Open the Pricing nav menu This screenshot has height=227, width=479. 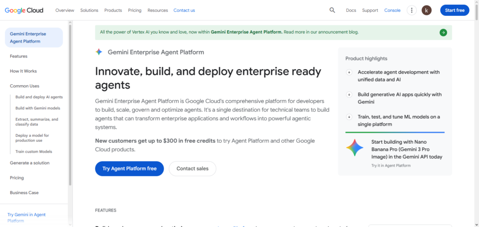135,10
